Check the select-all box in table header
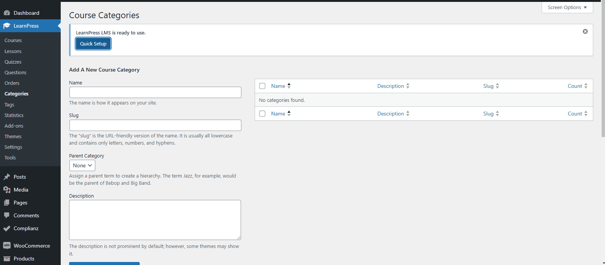This screenshot has height=265, width=605. coord(262,86)
